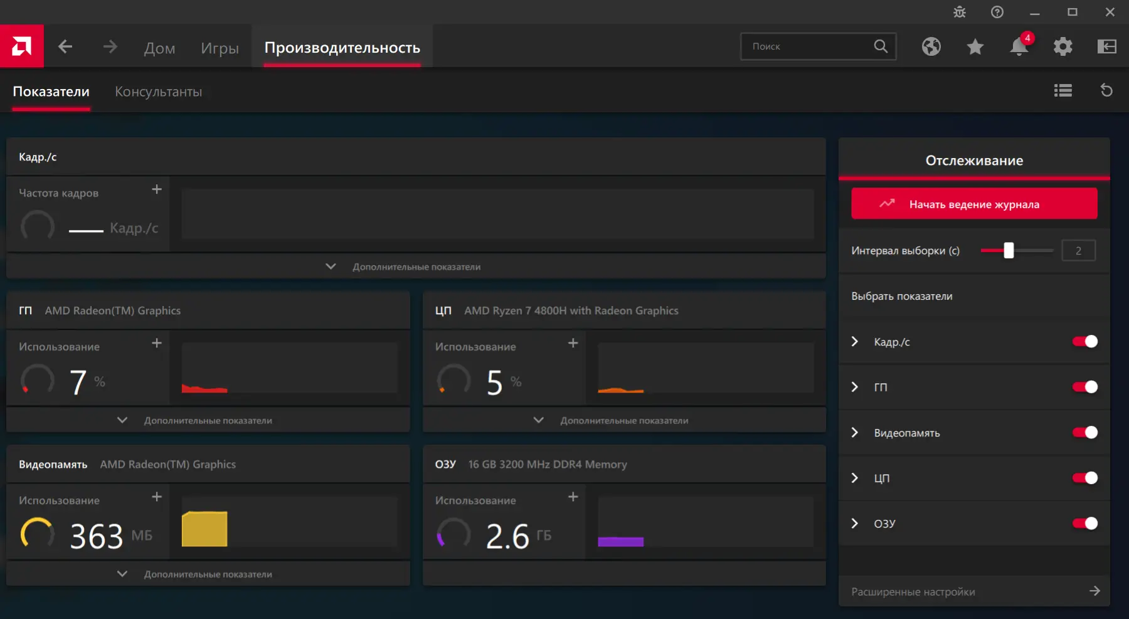Adjust the Интервал выборки slider
The height and width of the screenshot is (619, 1129).
click(x=1009, y=250)
